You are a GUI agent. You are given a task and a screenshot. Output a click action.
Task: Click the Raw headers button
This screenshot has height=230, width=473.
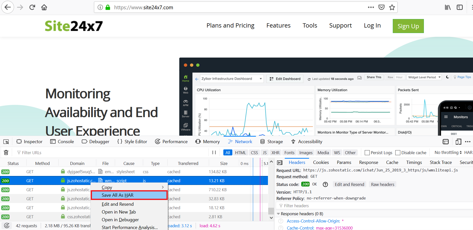click(x=383, y=184)
